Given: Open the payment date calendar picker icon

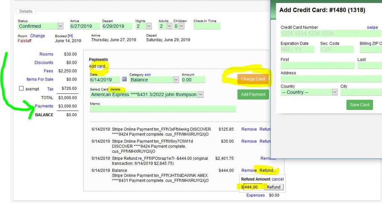Looking at the screenshot, I should (x=124, y=79).
